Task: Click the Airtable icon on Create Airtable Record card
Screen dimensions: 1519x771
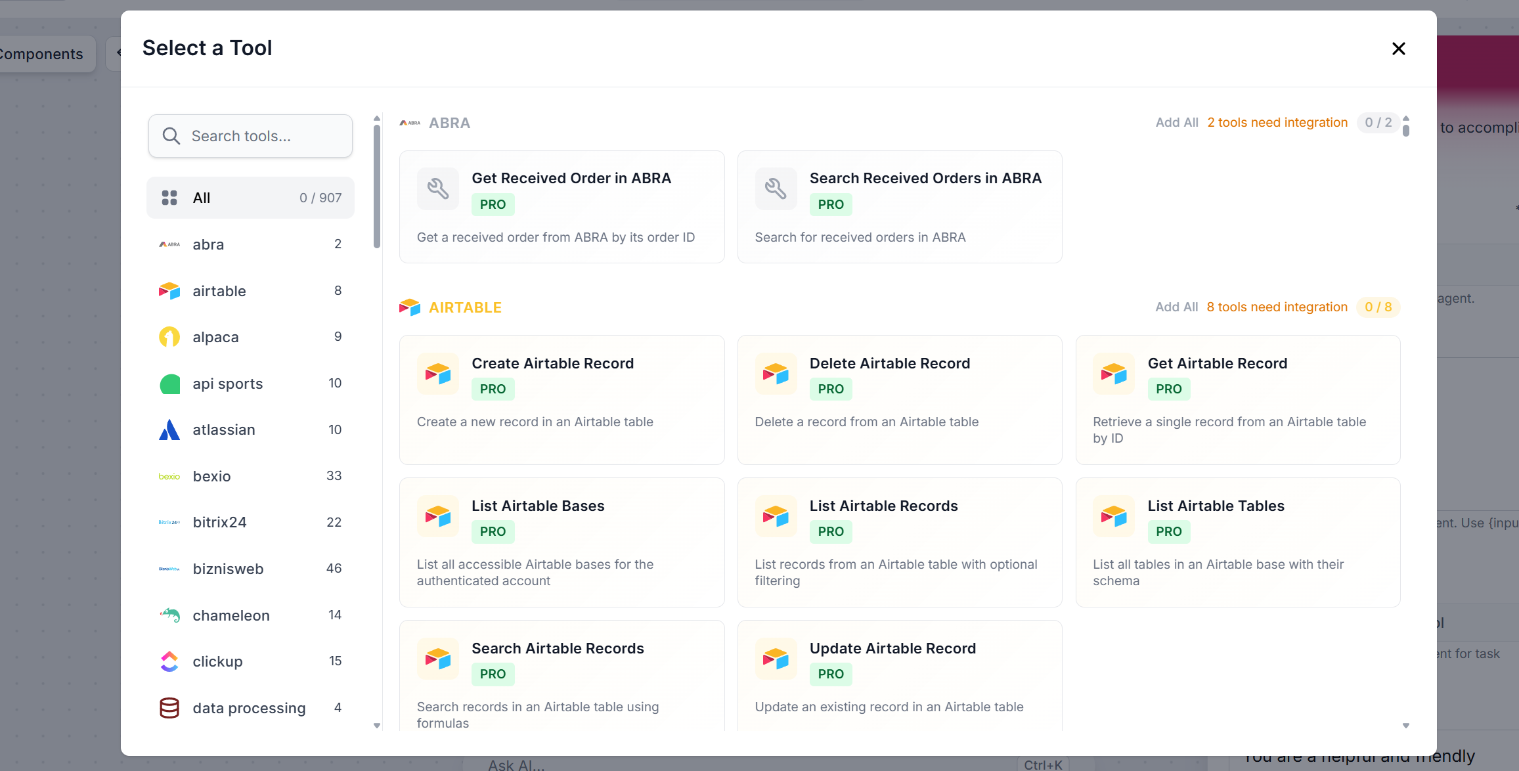Action: [437, 374]
